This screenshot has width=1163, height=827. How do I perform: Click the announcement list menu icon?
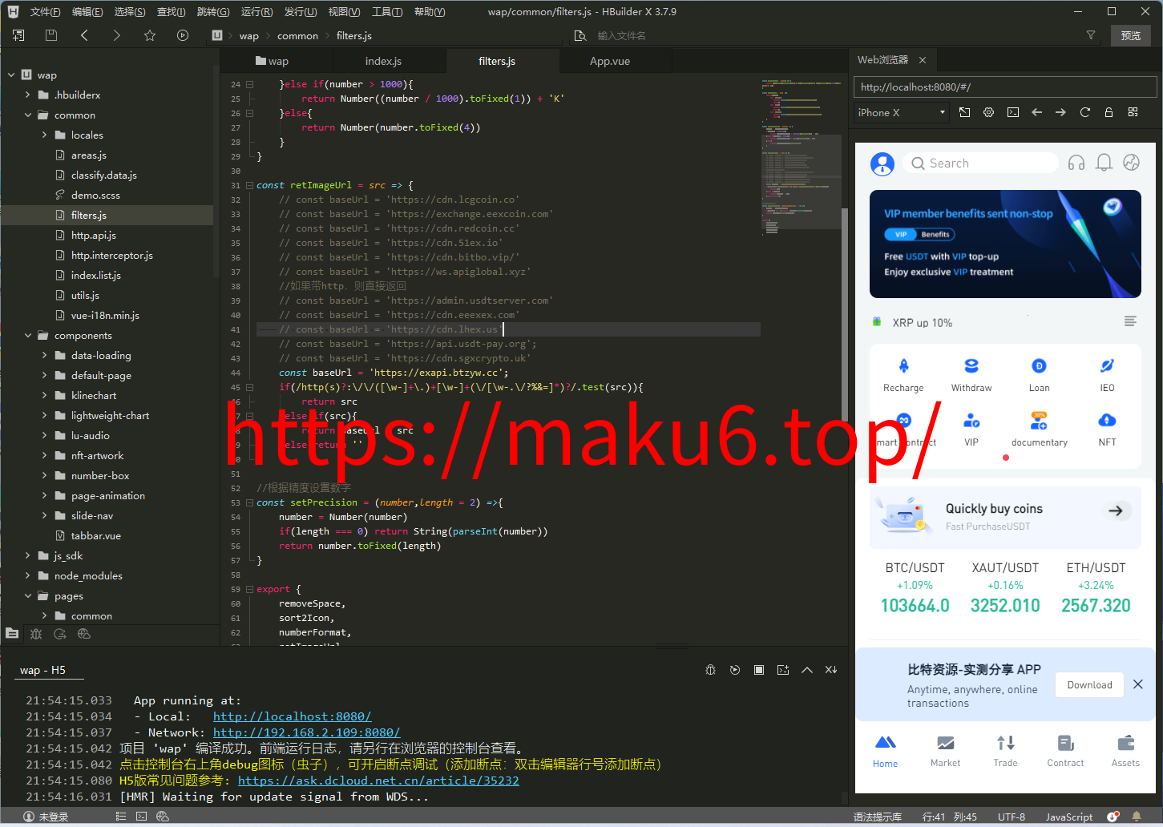coord(1130,321)
